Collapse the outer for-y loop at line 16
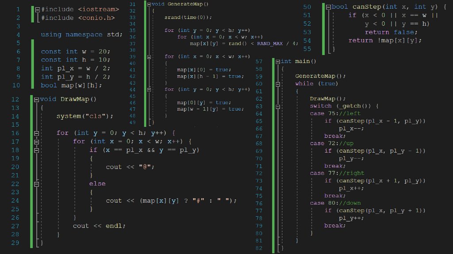The image size is (453, 254). pos(37,133)
